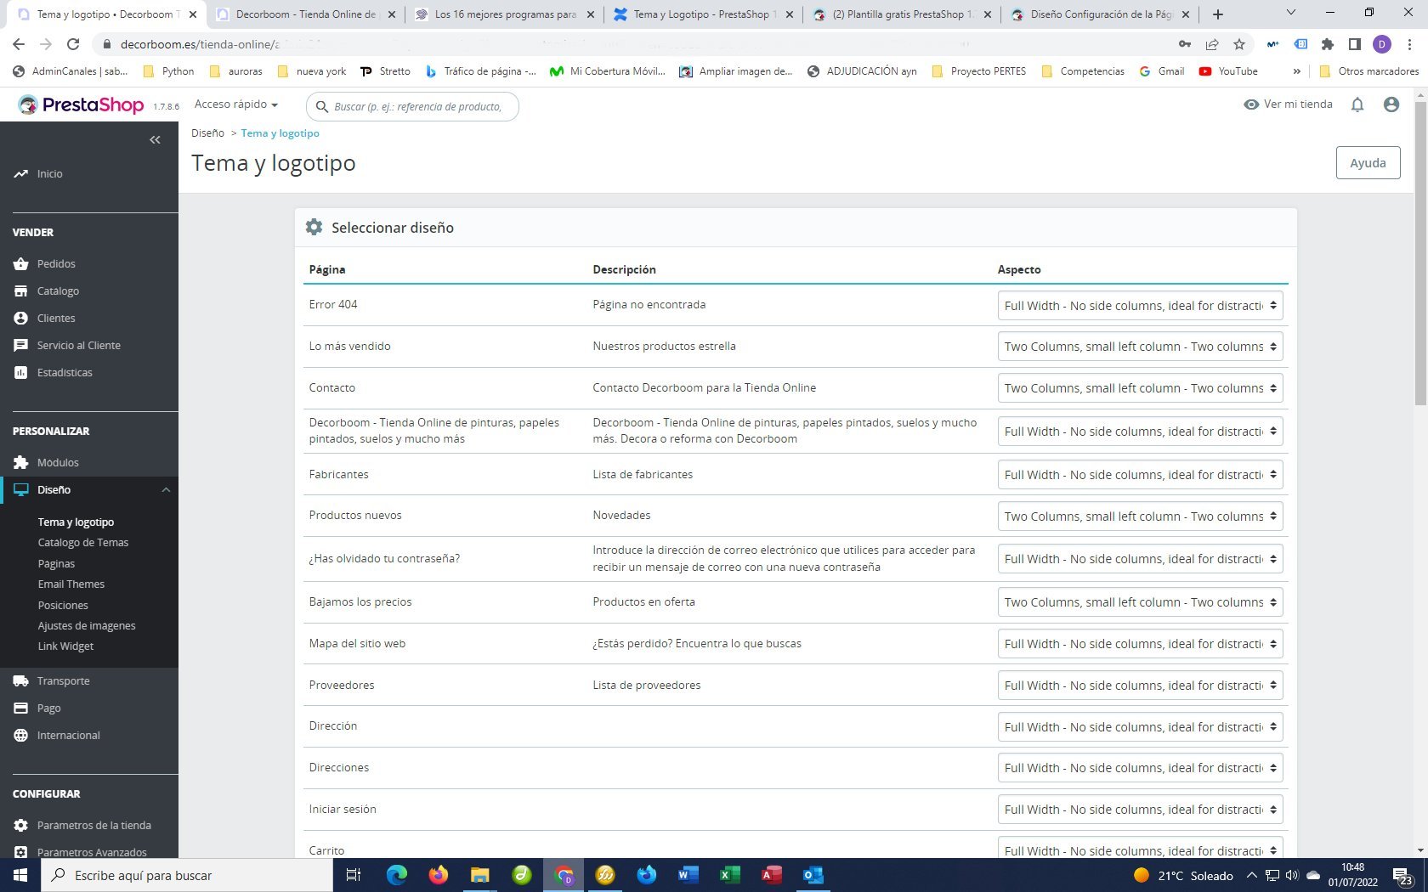Collapse the PrestaShop sidebar menu

click(x=155, y=139)
